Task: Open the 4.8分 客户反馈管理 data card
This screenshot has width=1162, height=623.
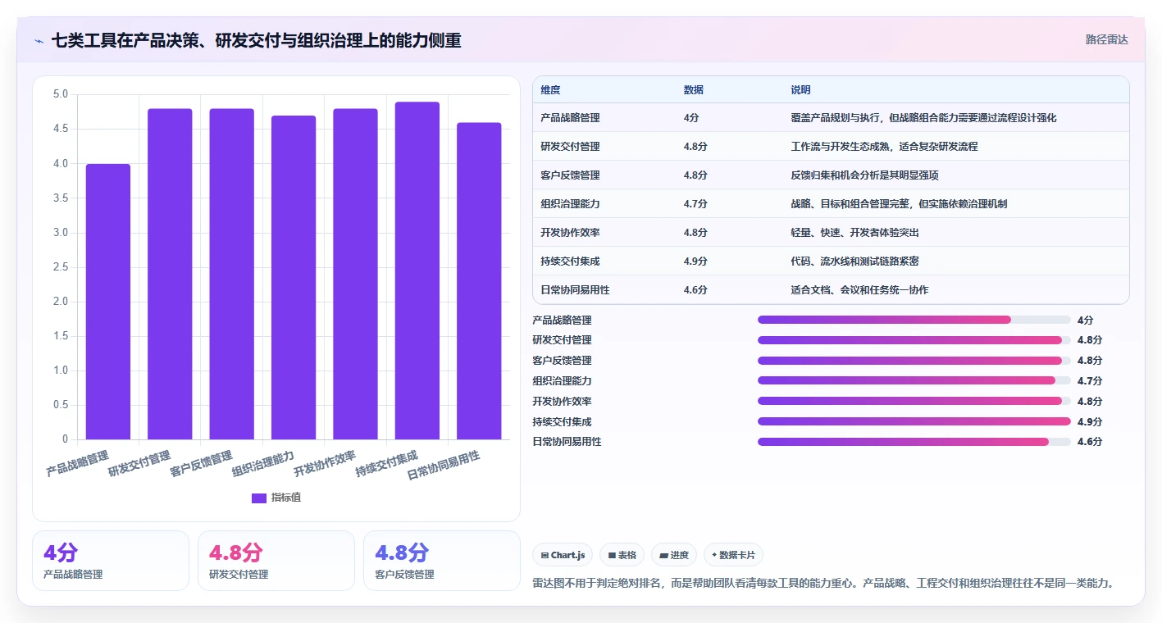Action: coord(442,561)
